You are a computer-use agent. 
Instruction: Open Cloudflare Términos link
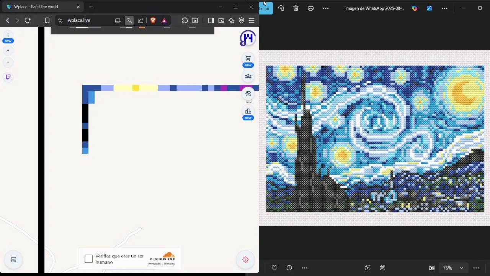tap(169, 264)
